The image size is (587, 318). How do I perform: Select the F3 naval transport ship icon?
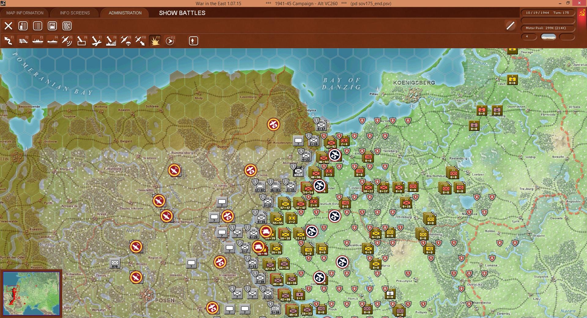[x=38, y=41]
